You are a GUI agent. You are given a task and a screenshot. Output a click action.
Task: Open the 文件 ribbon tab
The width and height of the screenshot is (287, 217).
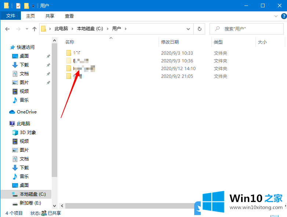11,16
